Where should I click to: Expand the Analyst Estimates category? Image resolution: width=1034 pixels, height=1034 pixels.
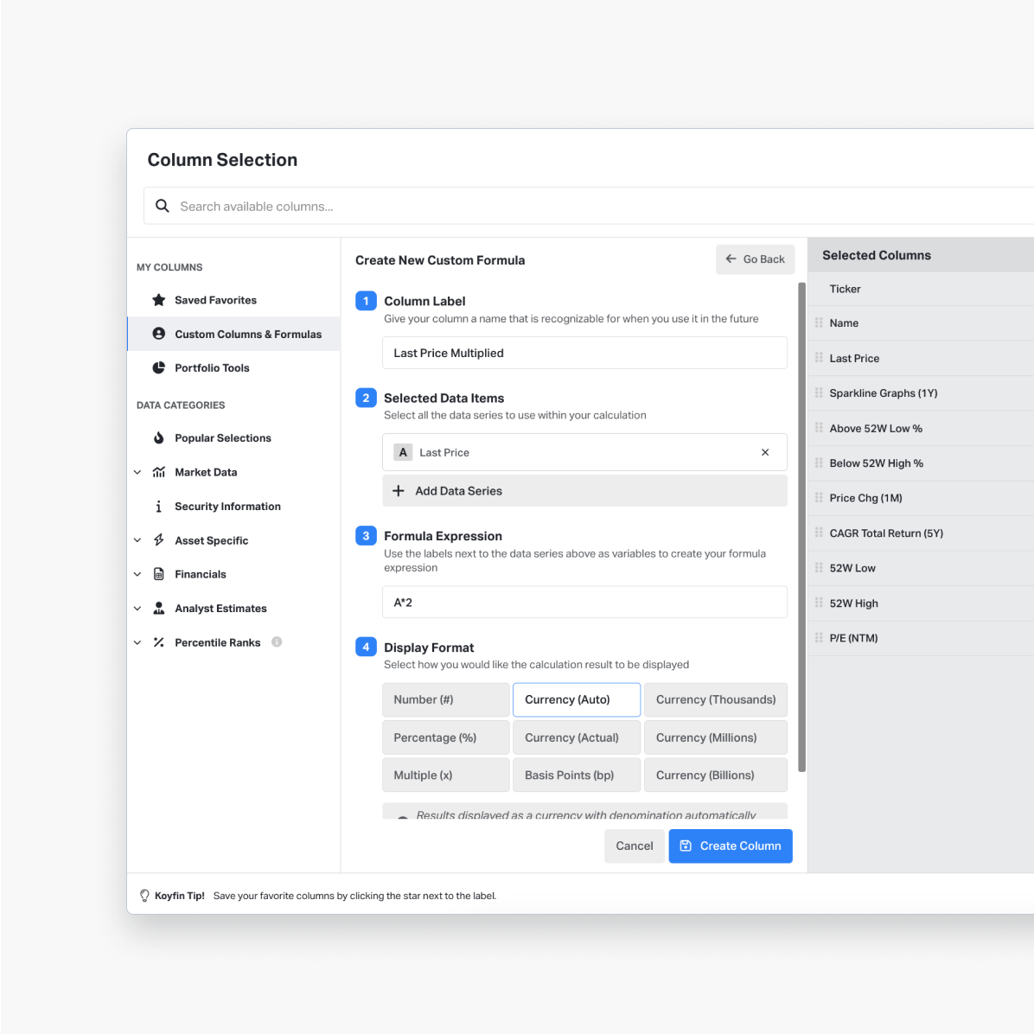pyautogui.click(x=137, y=609)
